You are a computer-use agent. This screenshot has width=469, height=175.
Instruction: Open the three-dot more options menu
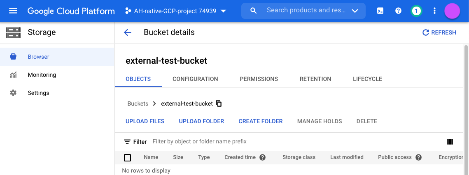pos(434,11)
